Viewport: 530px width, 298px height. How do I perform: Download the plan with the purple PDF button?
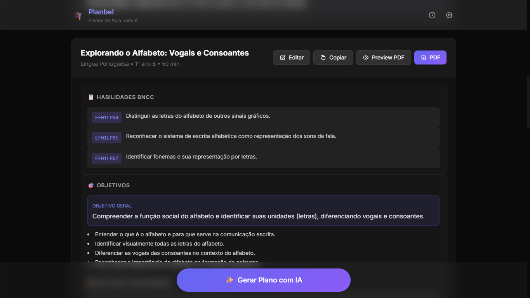[x=430, y=58]
